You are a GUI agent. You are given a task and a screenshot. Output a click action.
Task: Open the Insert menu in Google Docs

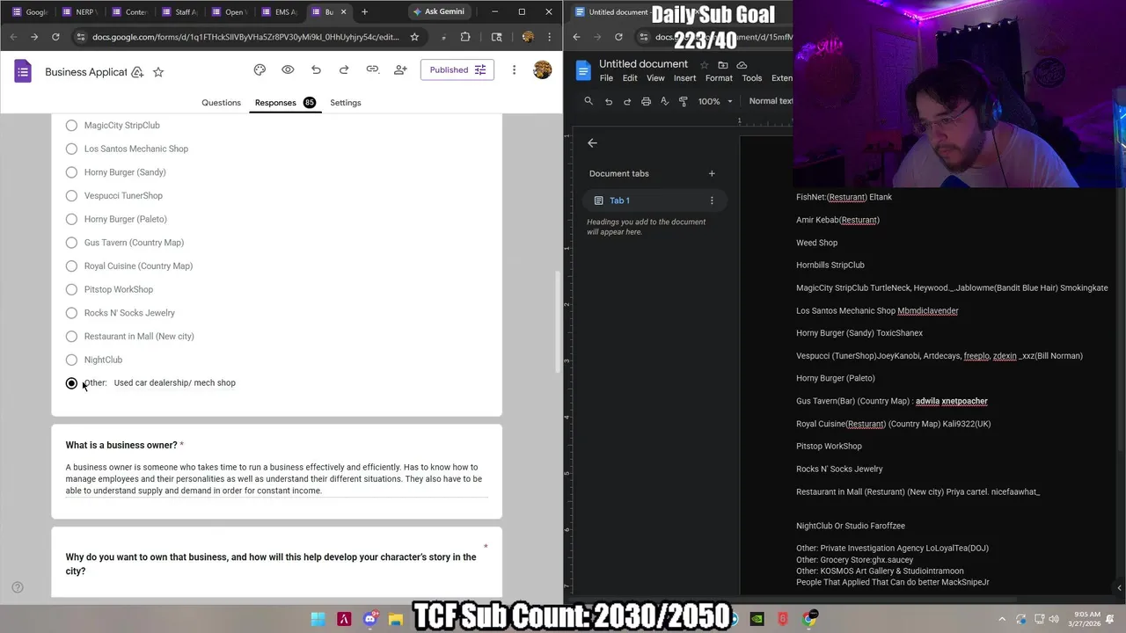pos(684,78)
